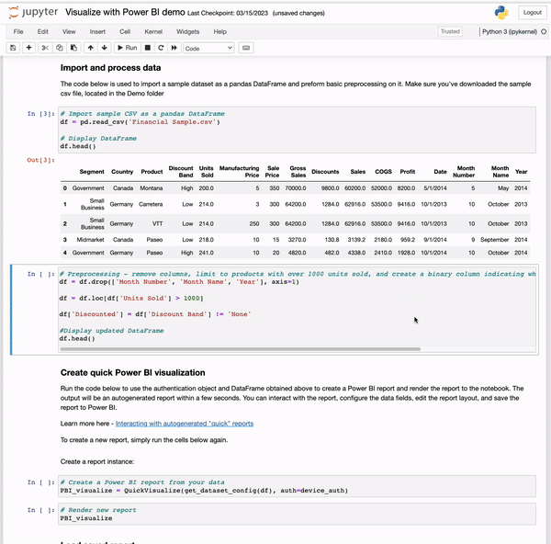The height and width of the screenshot is (544, 551).
Task: Click the Import and process data heading
Action: [x=111, y=68]
